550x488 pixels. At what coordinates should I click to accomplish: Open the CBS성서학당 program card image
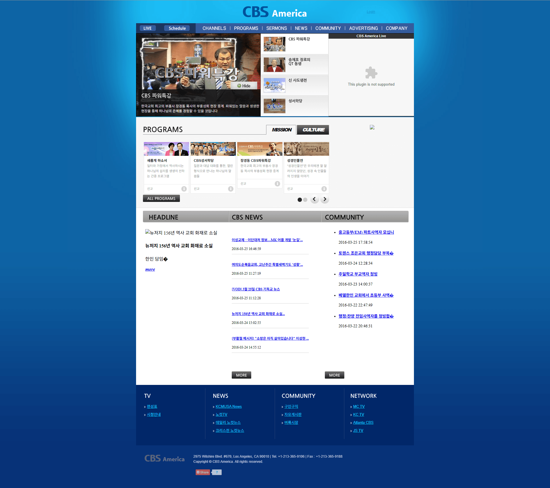(x=213, y=149)
